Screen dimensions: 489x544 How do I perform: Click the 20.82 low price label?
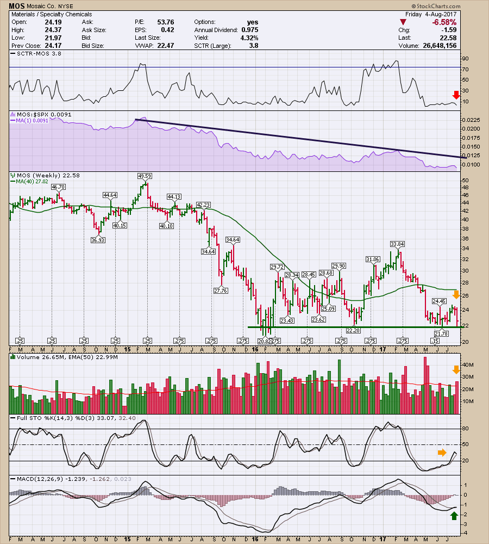(x=264, y=341)
